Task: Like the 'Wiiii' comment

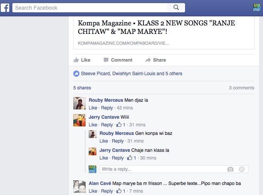Action: tap(93, 125)
